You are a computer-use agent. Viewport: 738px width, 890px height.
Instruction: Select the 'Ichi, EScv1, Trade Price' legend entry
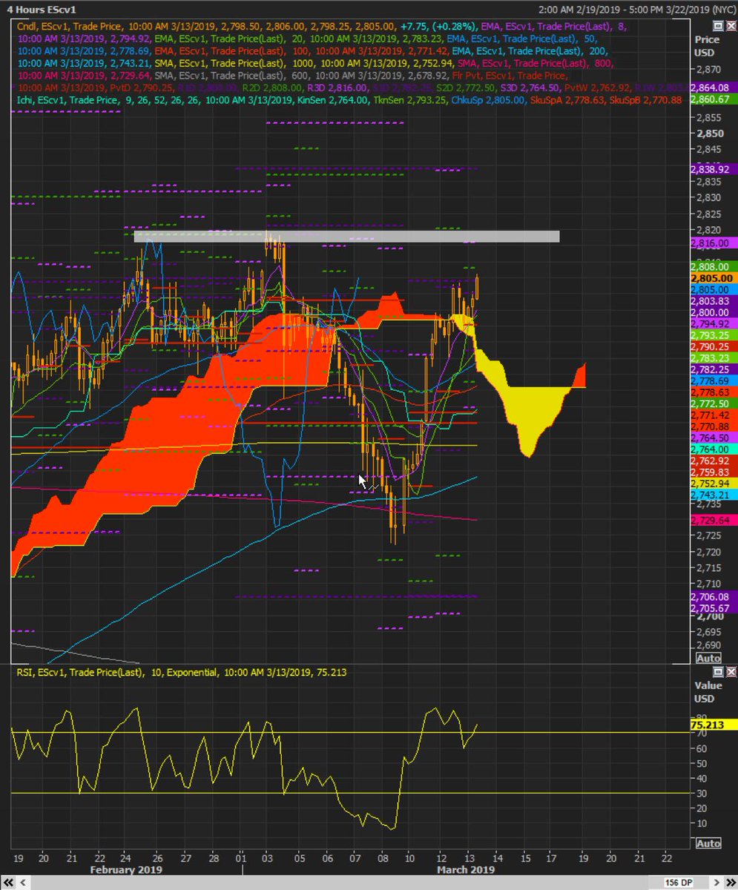tap(67, 100)
